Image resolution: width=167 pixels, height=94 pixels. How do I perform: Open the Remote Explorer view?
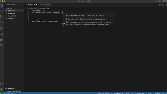(x=1, y=34)
